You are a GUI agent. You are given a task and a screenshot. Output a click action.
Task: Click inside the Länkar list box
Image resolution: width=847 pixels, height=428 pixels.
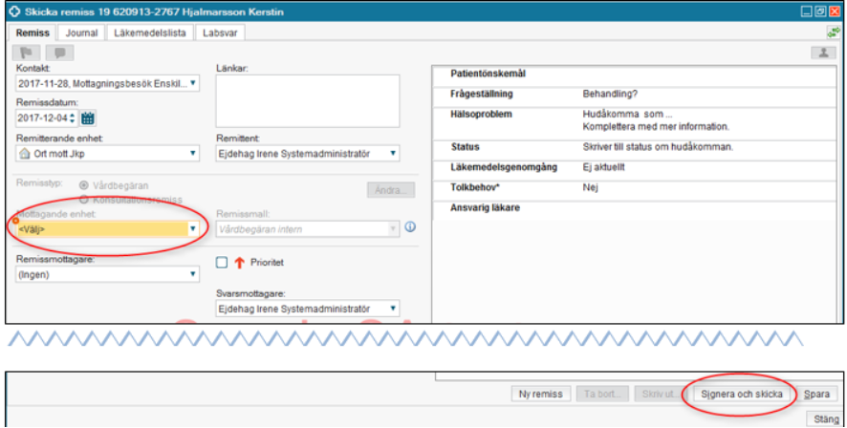click(x=307, y=99)
